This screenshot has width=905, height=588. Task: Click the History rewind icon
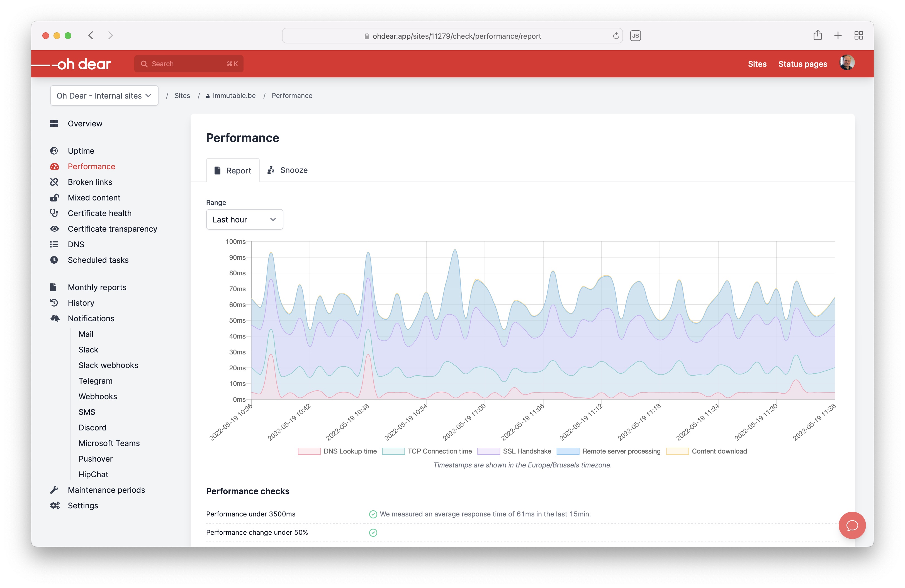click(x=54, y=303)
